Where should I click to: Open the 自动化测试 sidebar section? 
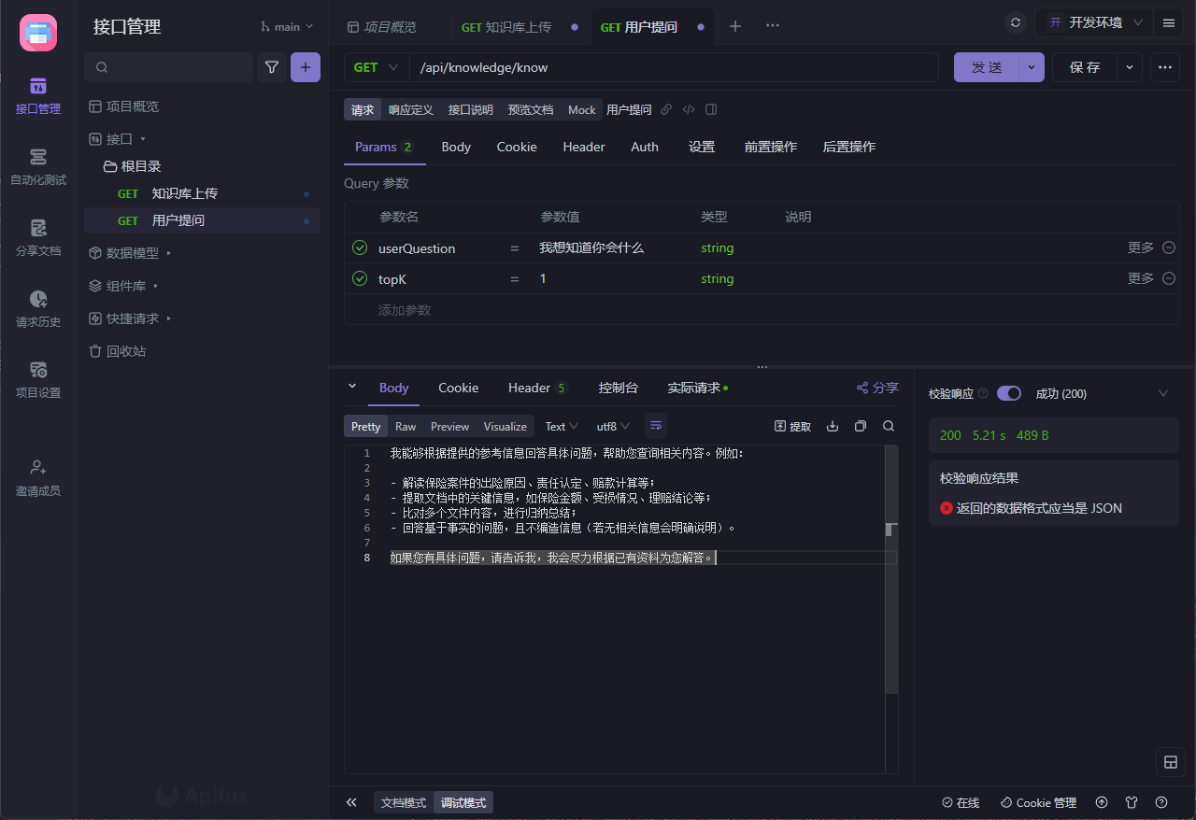click(x=38, y=166)
